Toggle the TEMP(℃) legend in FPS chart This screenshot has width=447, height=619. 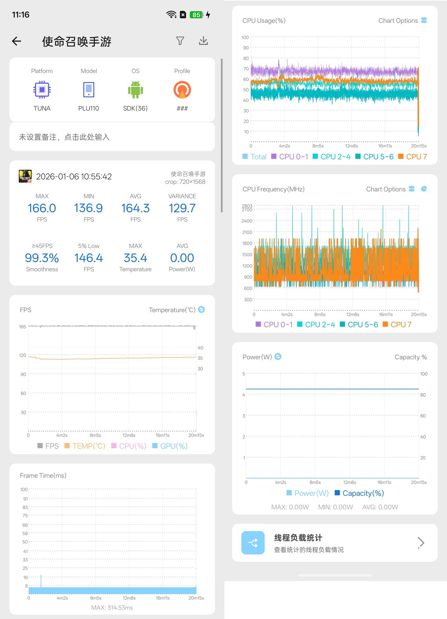point(85,446)
